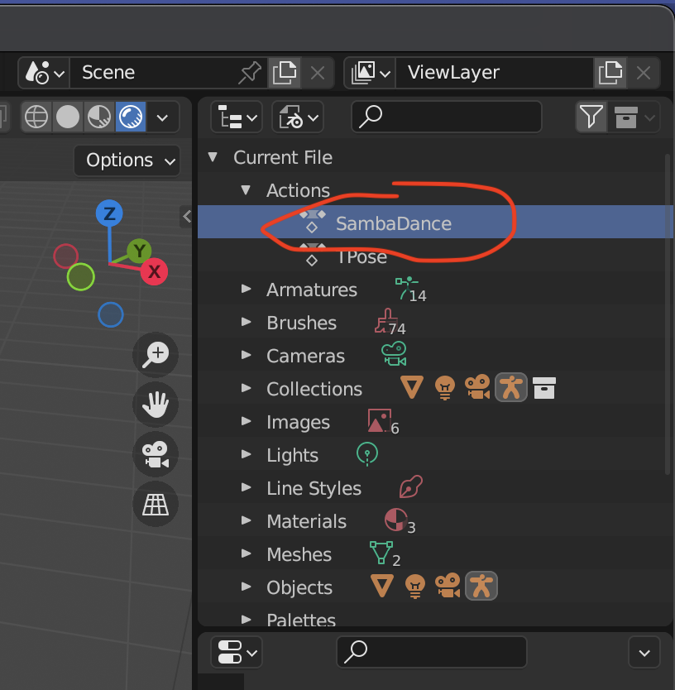Click the mesh data icon beside Meshes
This screenshot has width=675, height=690.
click(x=381, y=553)
